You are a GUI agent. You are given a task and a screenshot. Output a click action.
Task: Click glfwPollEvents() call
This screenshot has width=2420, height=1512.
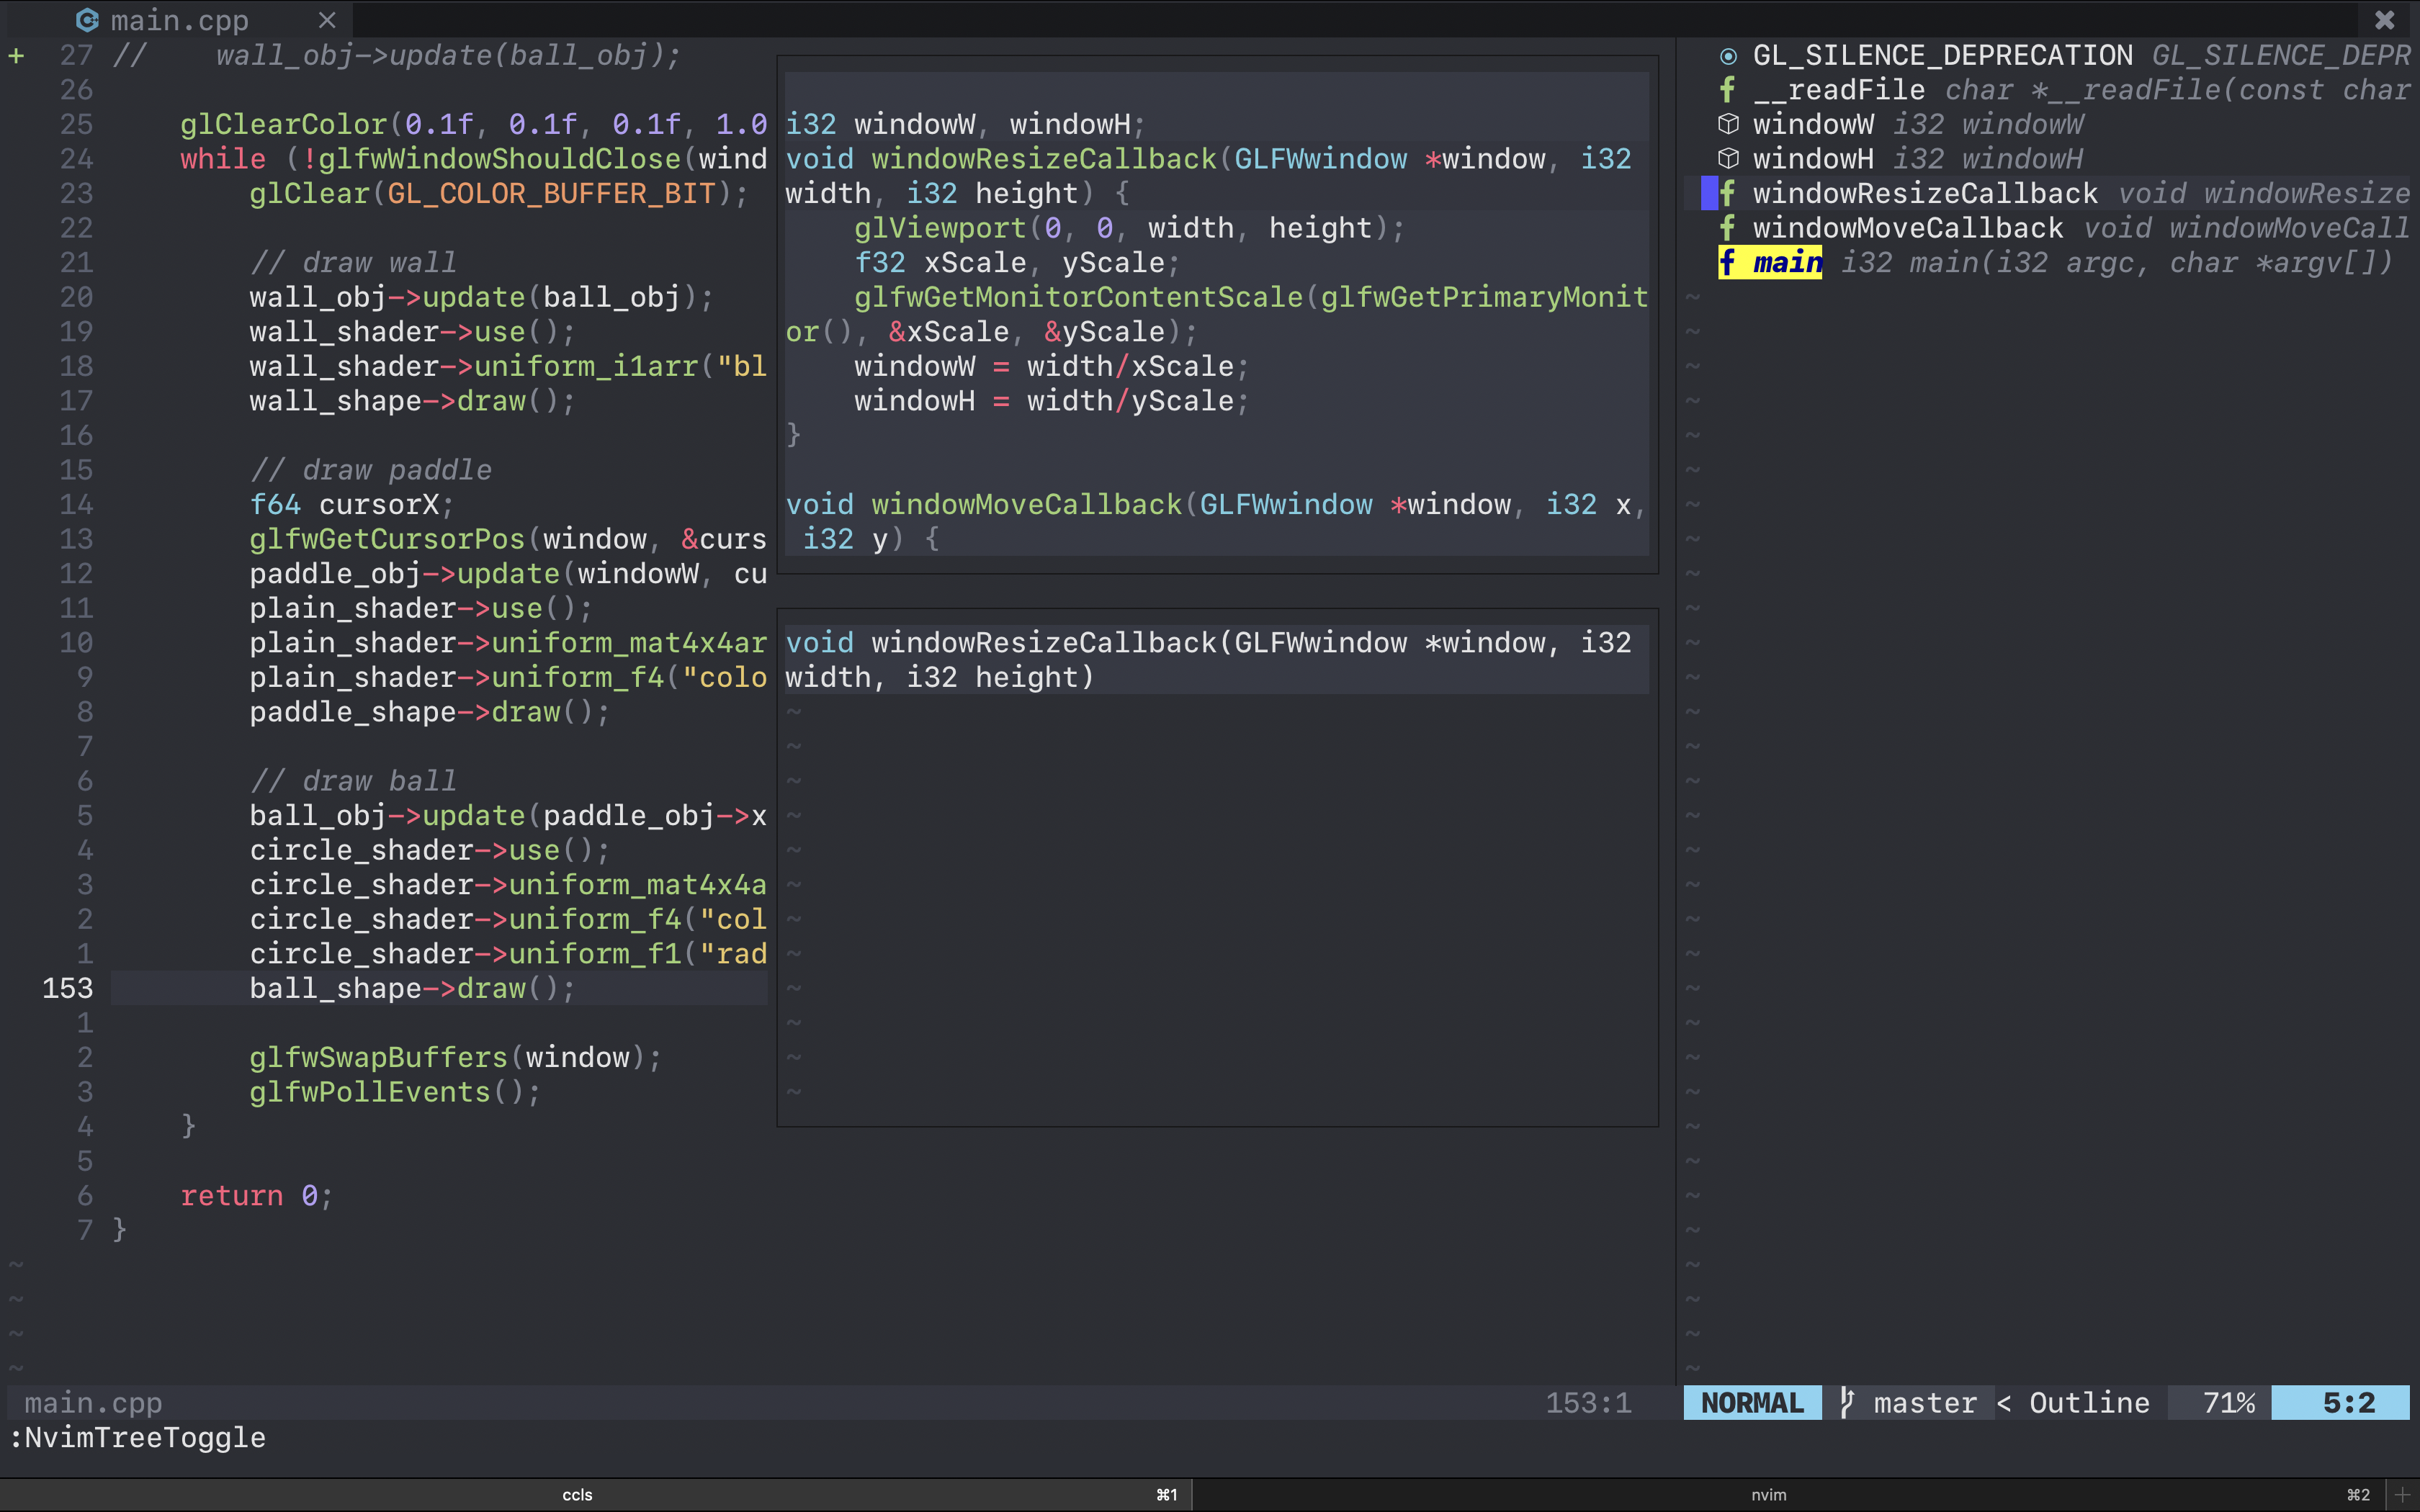point(395,1092)
